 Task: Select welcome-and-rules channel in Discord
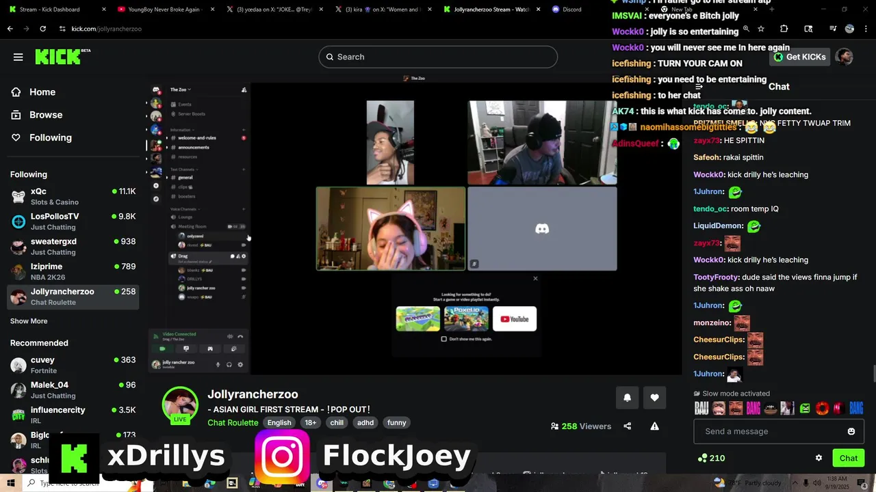(x=196, y=138)
